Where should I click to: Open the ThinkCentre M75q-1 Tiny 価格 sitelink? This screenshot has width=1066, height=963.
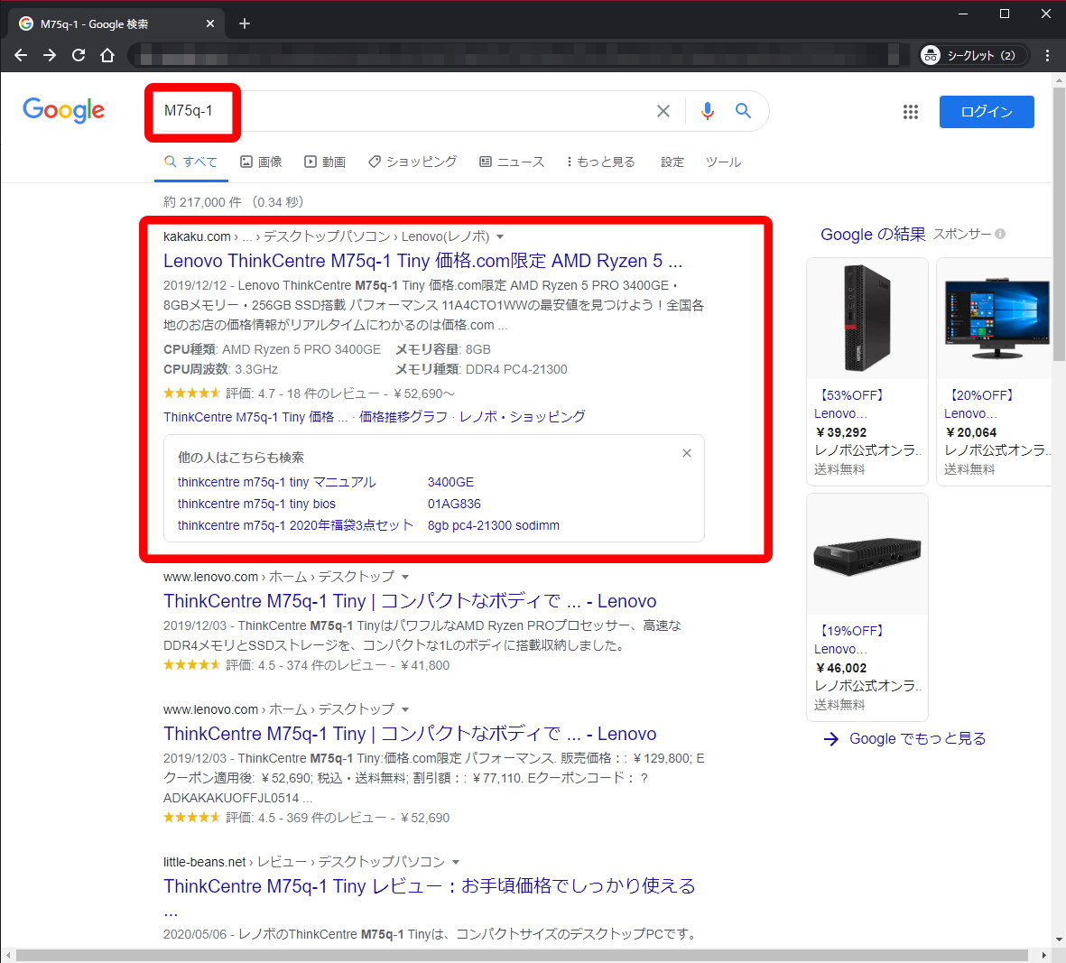coord(255,417)
